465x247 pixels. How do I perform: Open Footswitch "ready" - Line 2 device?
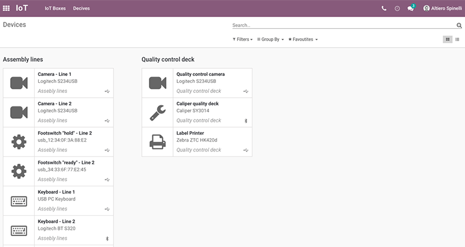(x=58, y=172)
